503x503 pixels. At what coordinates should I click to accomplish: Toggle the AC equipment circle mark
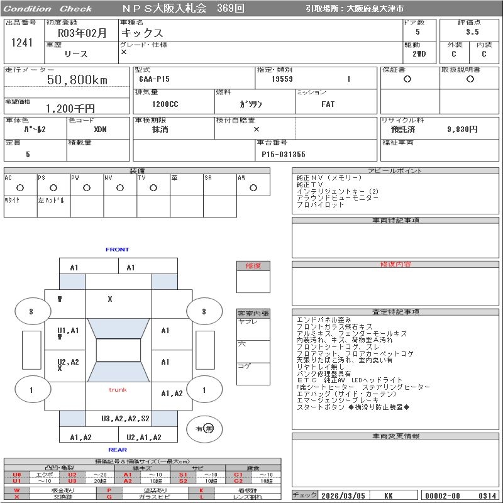click(x=20, y=187)
